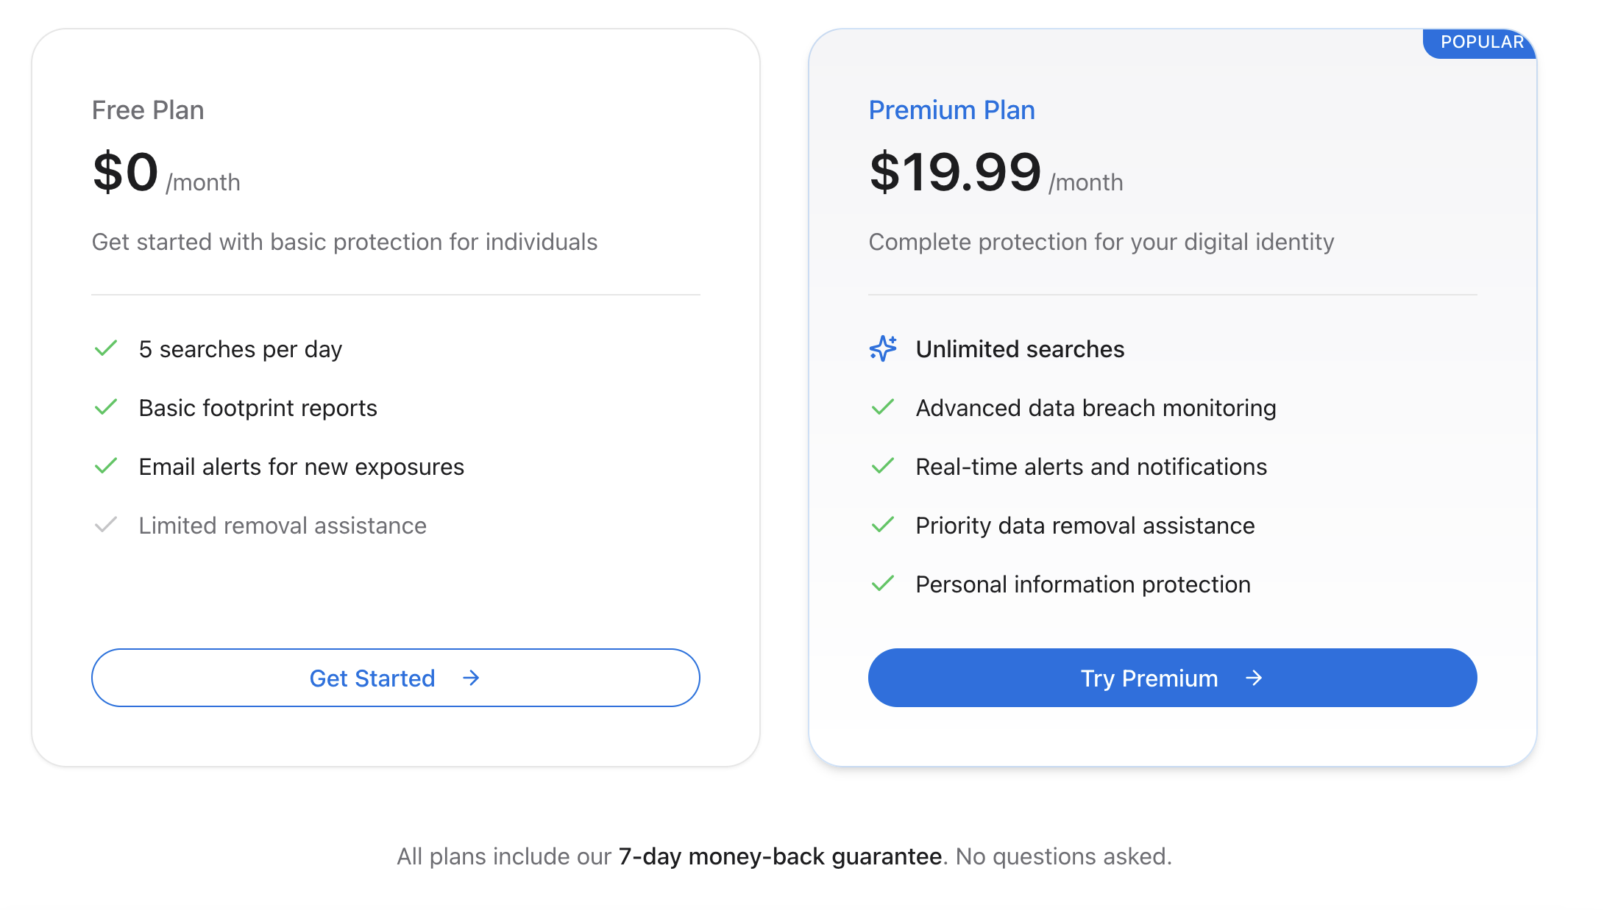Click the sparkle icon beside Unlimited searches
Image resolution: width=1604 pixels, height=910 pixels.
coord(883,348)
